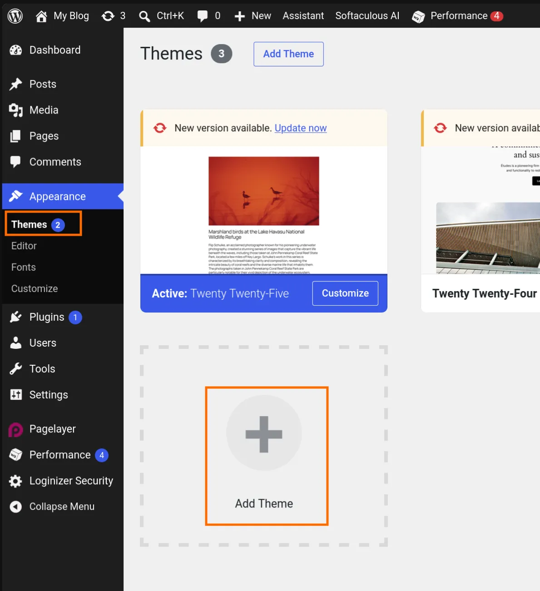This screenshot has height=591, width=540.
Task: Open Fonts submenu under Appearance
Action: pyautogui.click(x=24, y=267)
